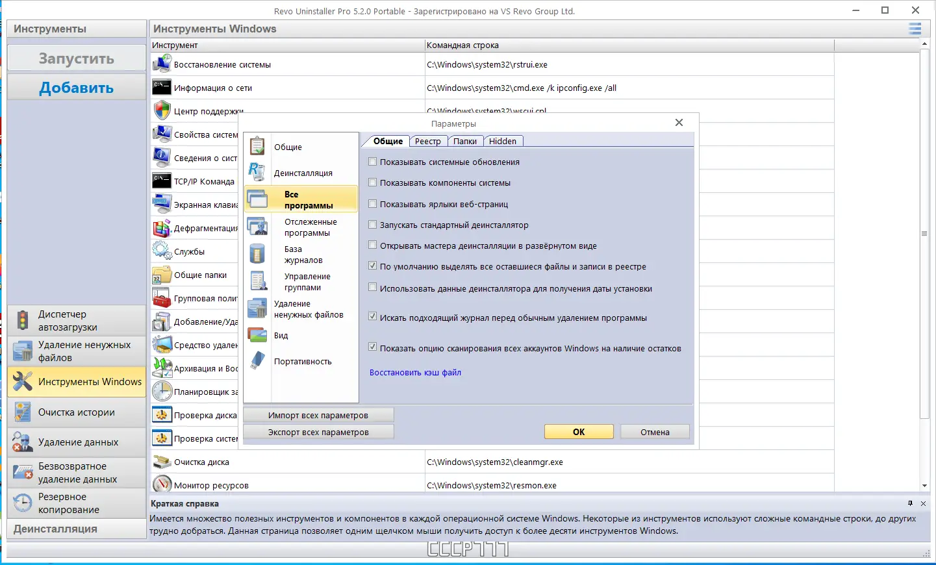
Task: Enable Показывать системные обновления
Action: click(372, 162)
